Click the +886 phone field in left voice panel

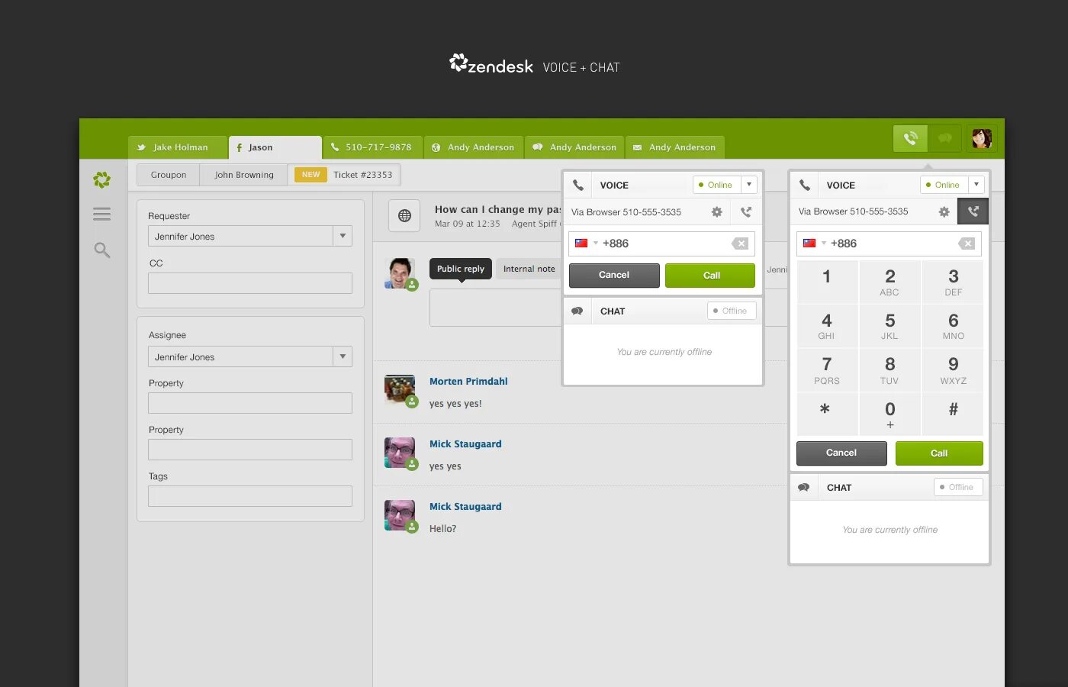click(661, 244)
